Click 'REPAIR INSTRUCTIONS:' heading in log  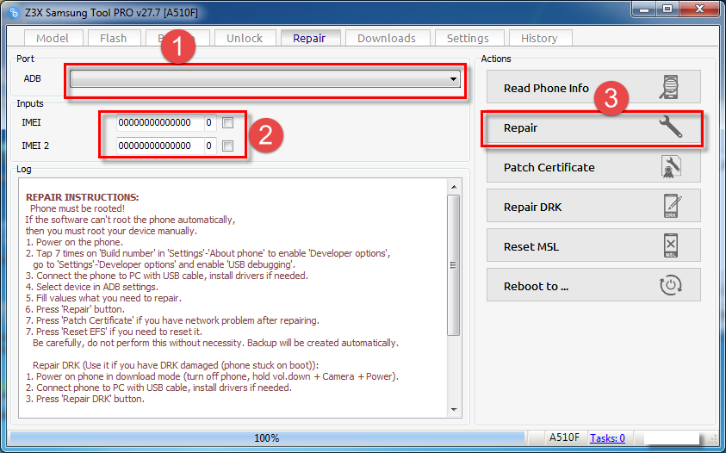[83, 197]
